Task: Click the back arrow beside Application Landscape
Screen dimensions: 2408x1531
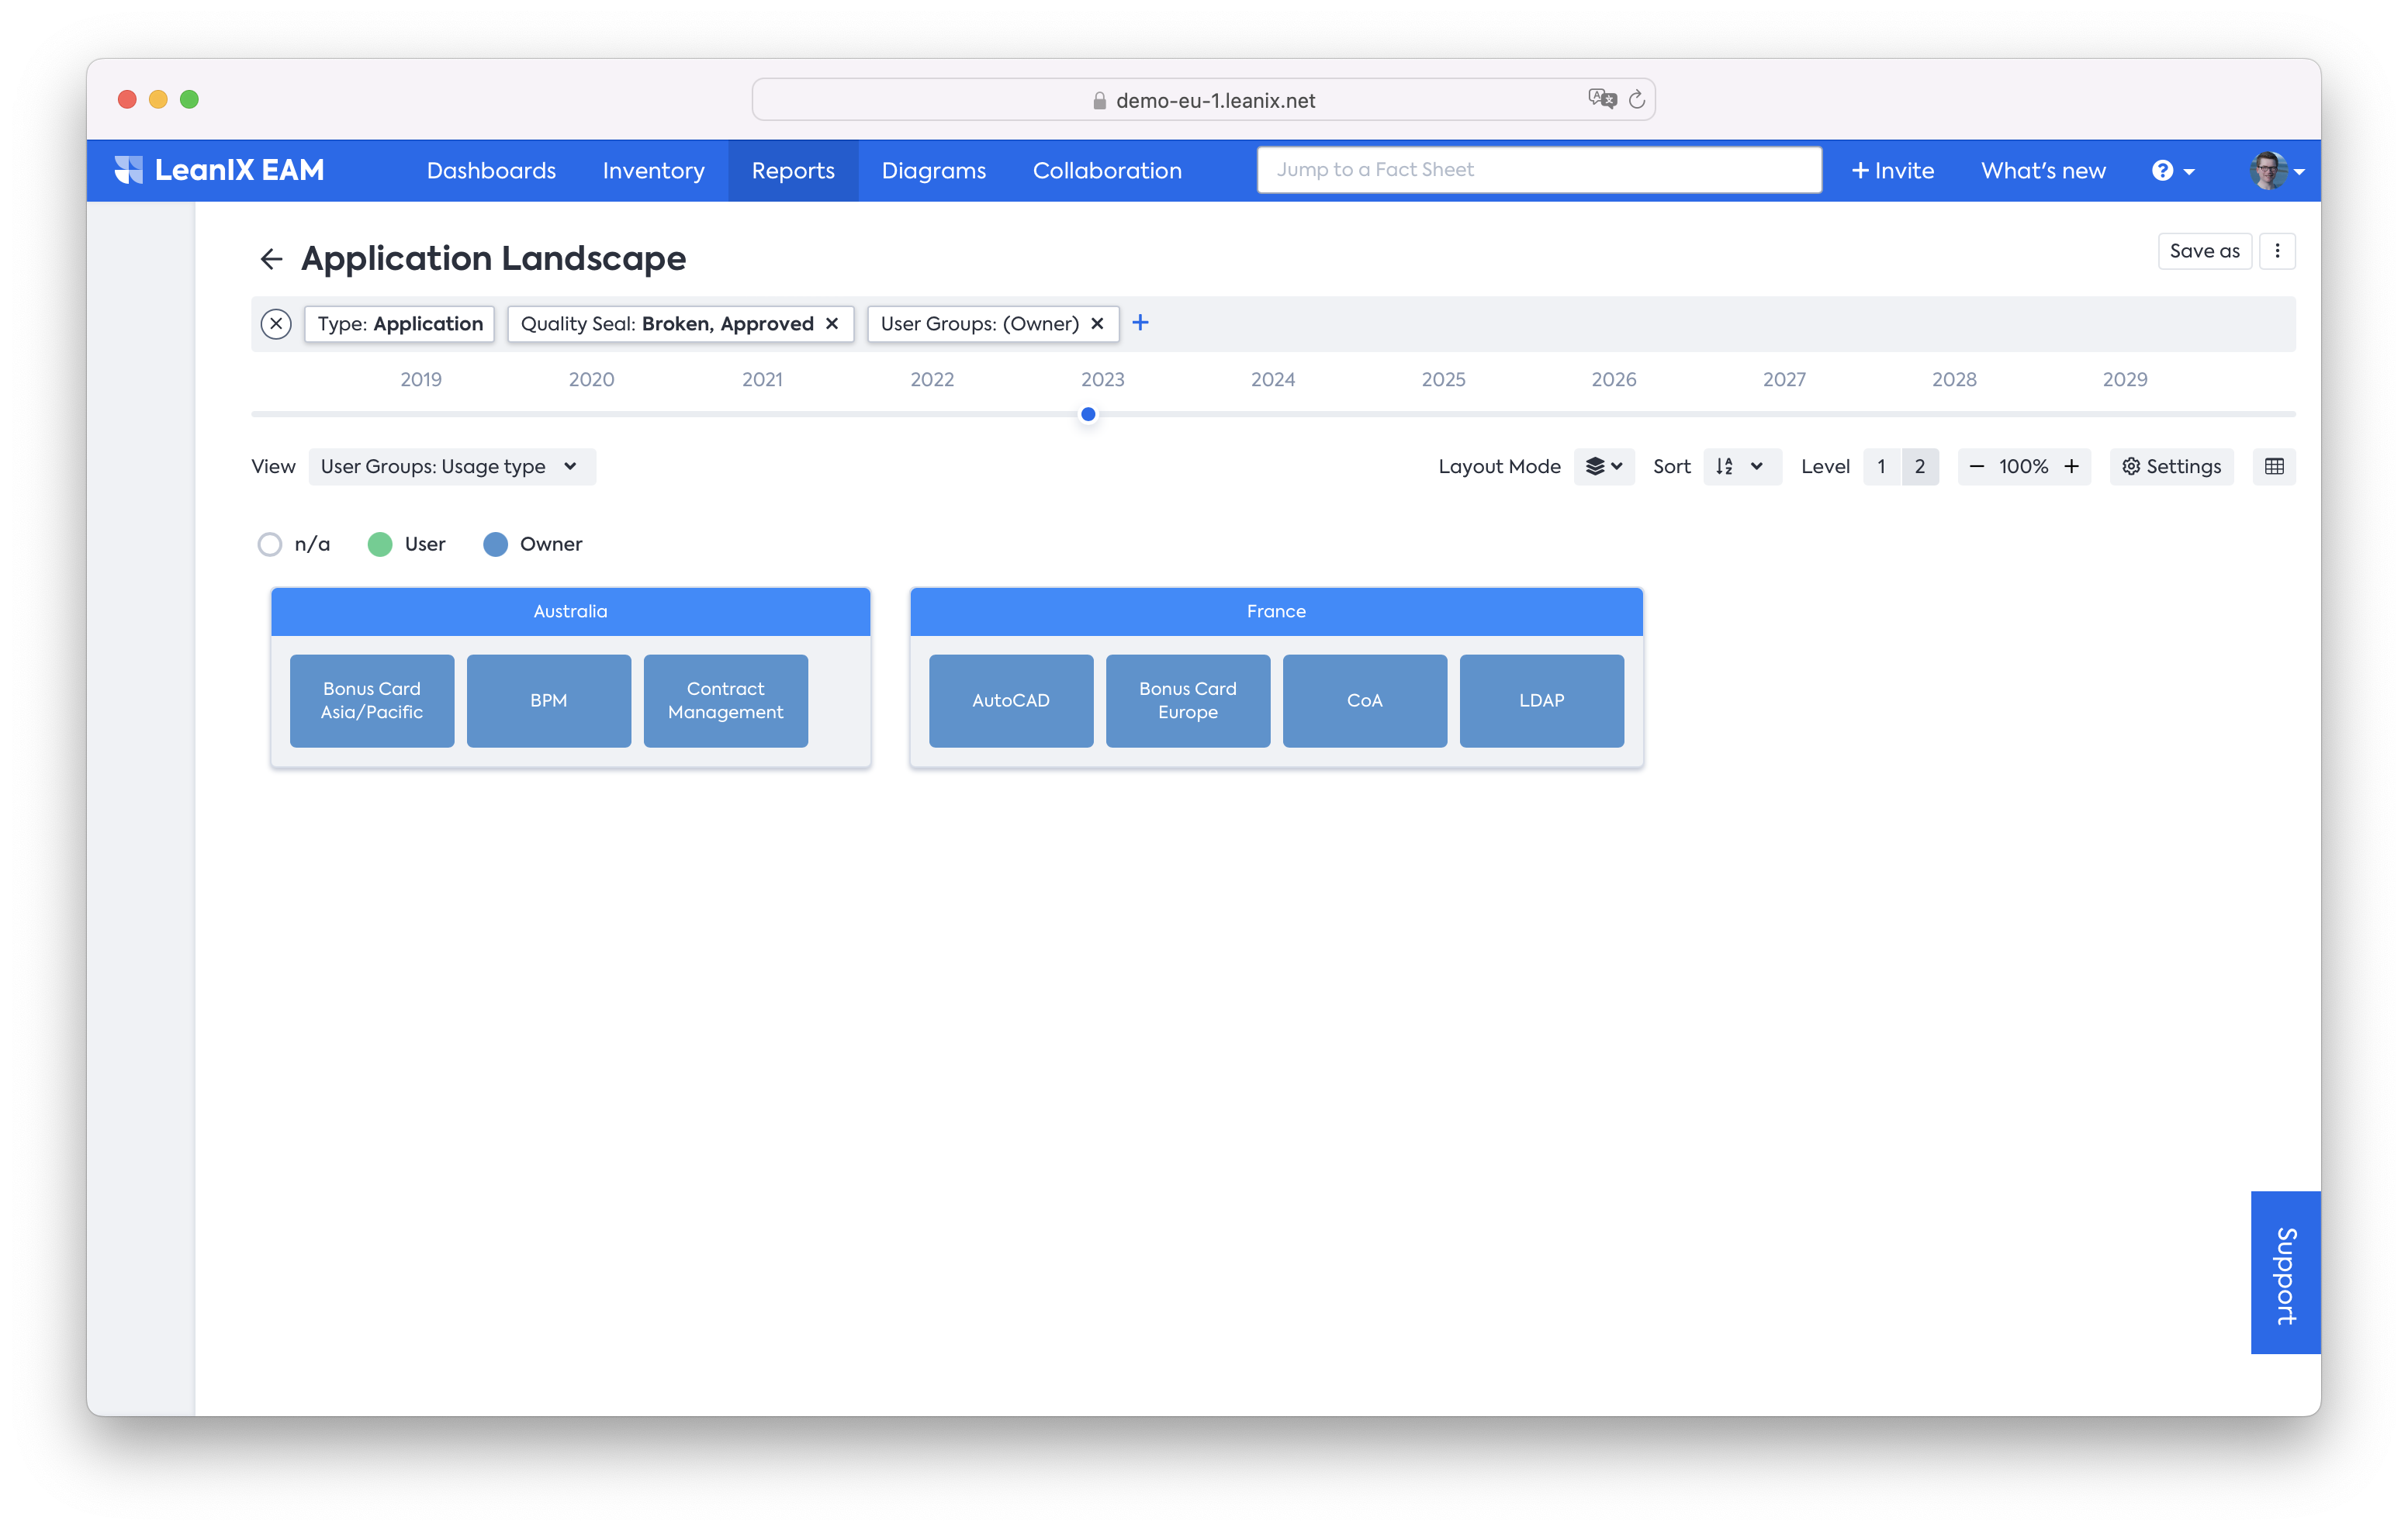Action: point(271,260)
